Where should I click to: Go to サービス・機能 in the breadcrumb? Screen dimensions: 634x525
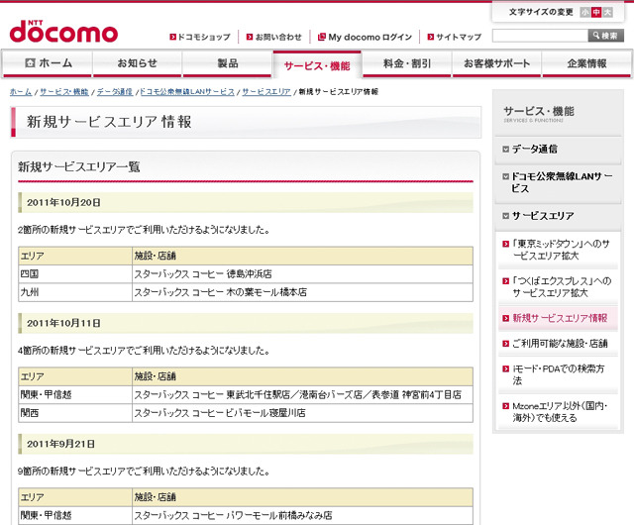pyautogui.click(x=63, y=92)
